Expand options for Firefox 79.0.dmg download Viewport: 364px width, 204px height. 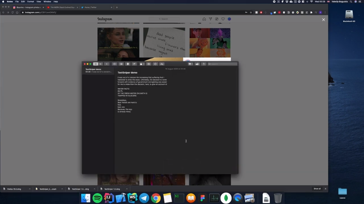(x=30, y=189)
